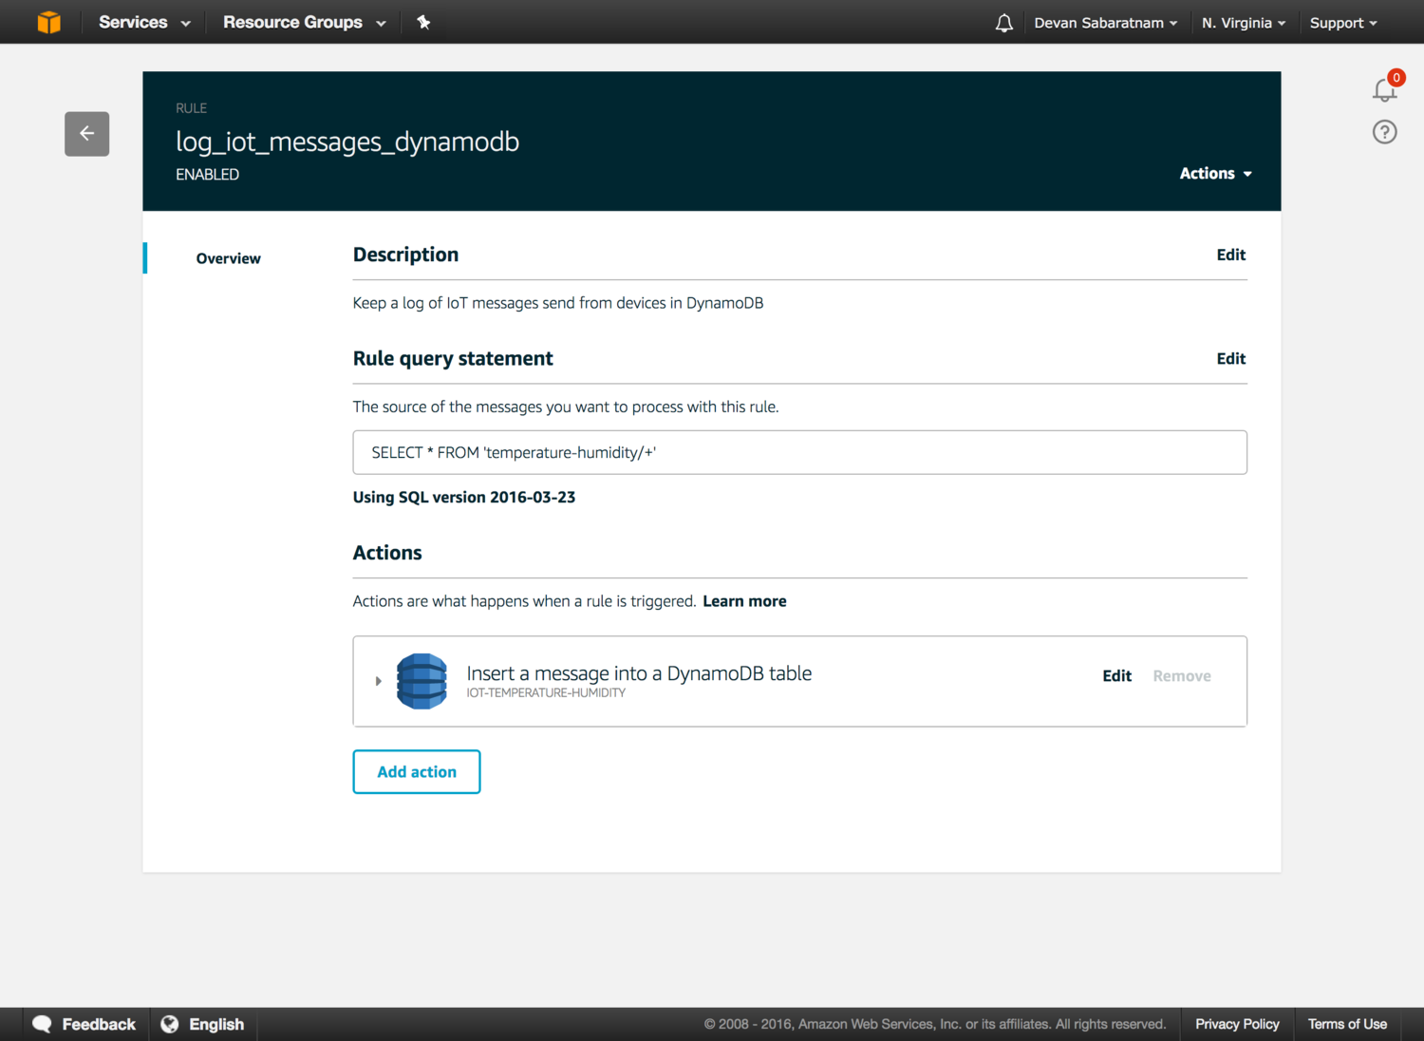
Task: Open the Devan Sabaratnam account menu
Action: 1106,23
